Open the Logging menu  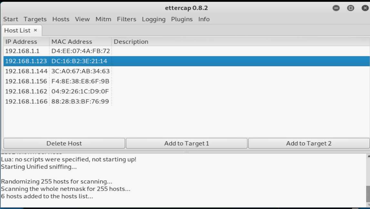(154, 19)
